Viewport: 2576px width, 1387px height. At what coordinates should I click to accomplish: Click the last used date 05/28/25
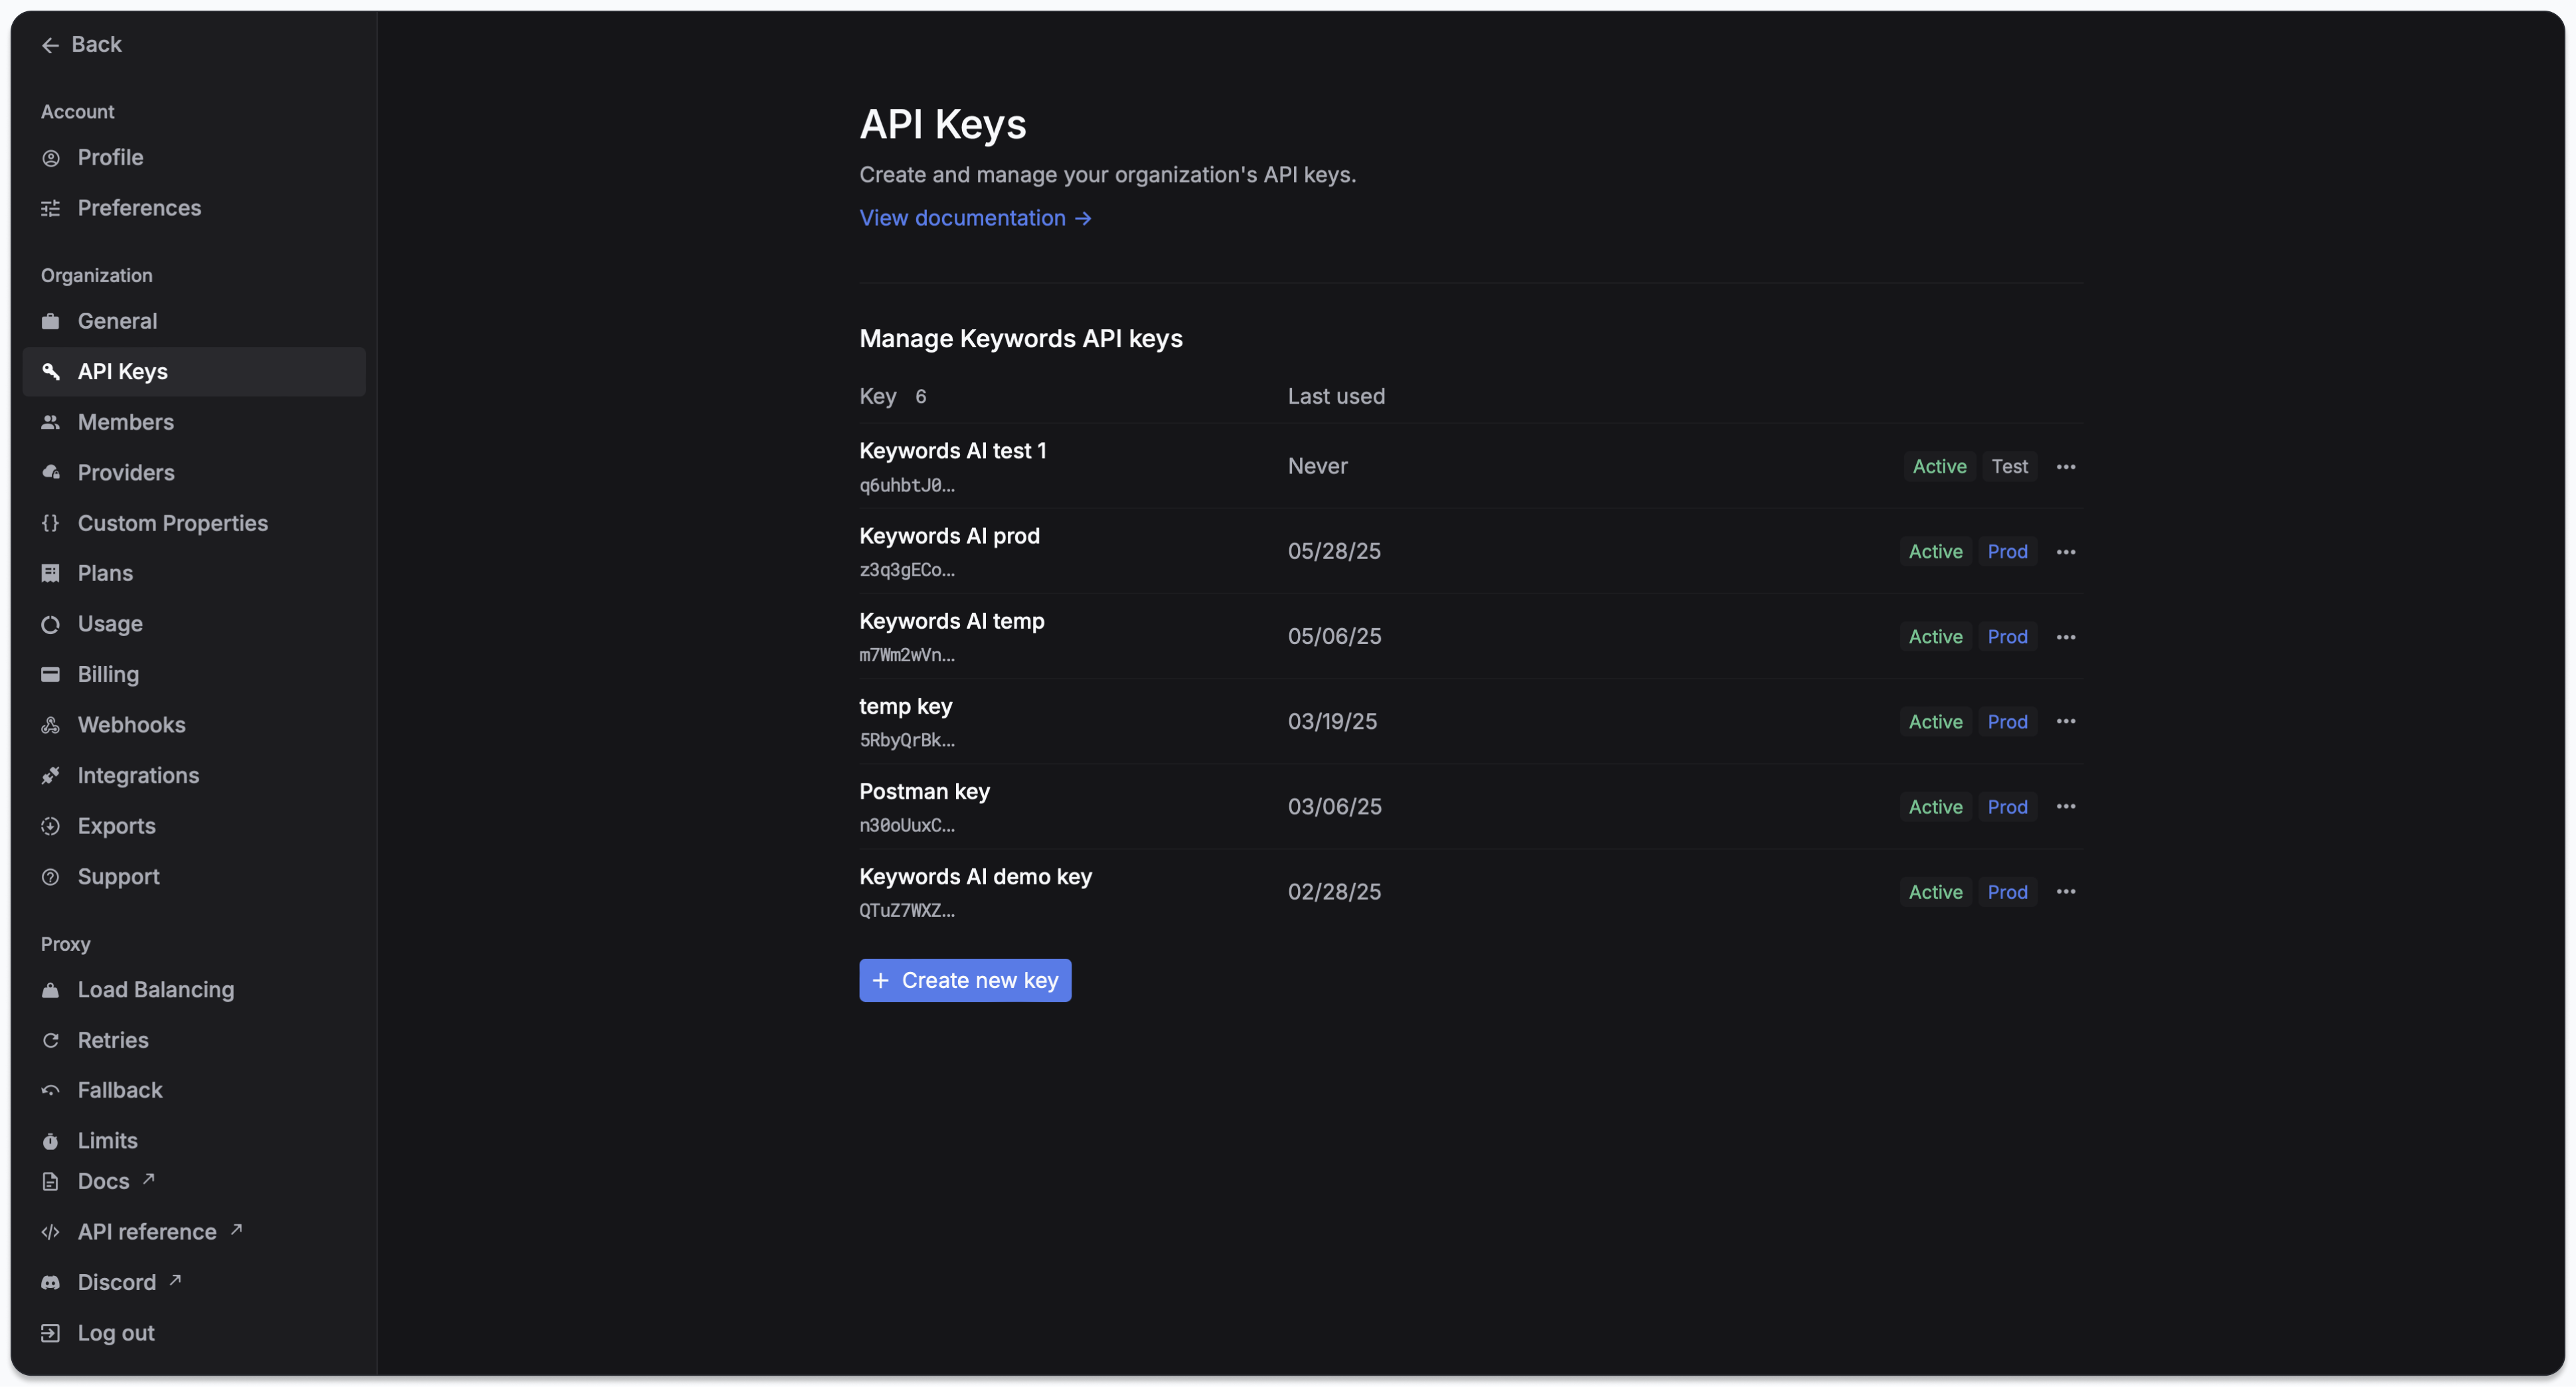[x=1334, y=552]
